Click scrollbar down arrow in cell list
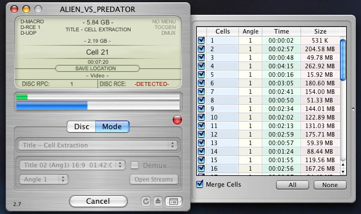The image size is (361, 214). pos(343,172)
